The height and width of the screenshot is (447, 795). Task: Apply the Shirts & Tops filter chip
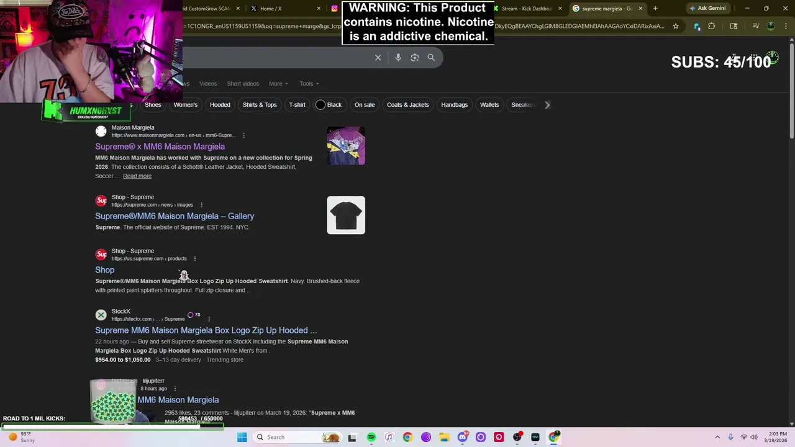tap(260, 105)
